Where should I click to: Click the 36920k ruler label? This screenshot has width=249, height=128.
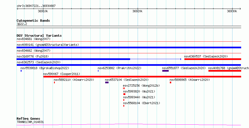137,11
